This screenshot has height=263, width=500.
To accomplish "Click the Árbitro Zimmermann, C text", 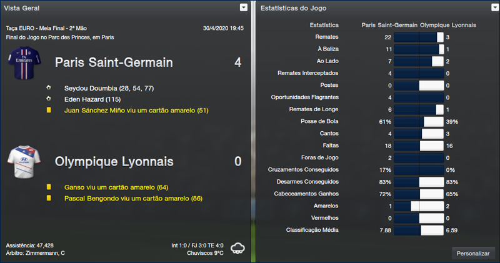I will click(34, 252).
